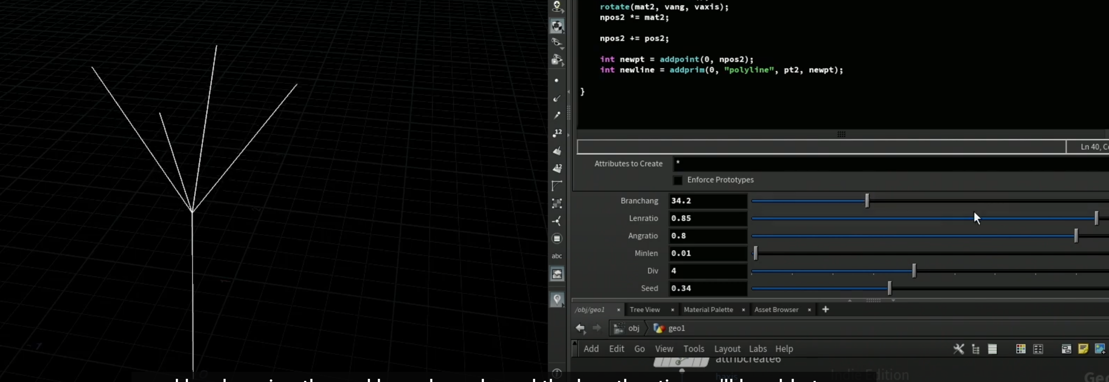Toggle the abc text display option
This screenshot has width=1109, height=382.
(x=557, y=256)
